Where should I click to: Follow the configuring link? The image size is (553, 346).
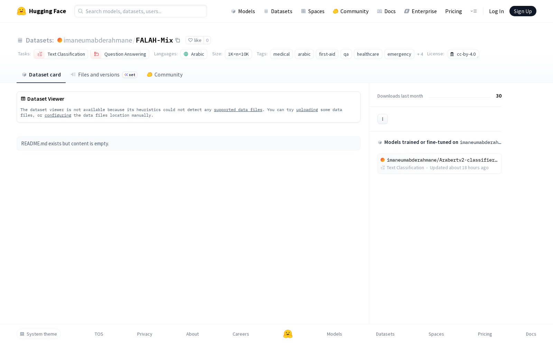[58, 115]
